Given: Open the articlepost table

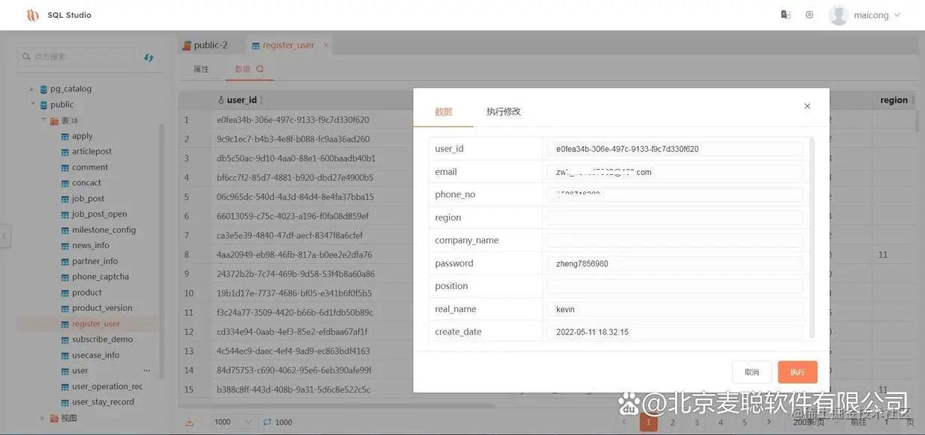Looking at the screenshot, I should tap(92, 151).
